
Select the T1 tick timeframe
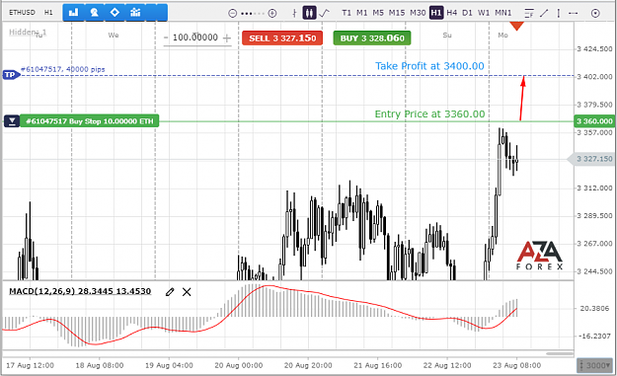(x=347, y=13)
